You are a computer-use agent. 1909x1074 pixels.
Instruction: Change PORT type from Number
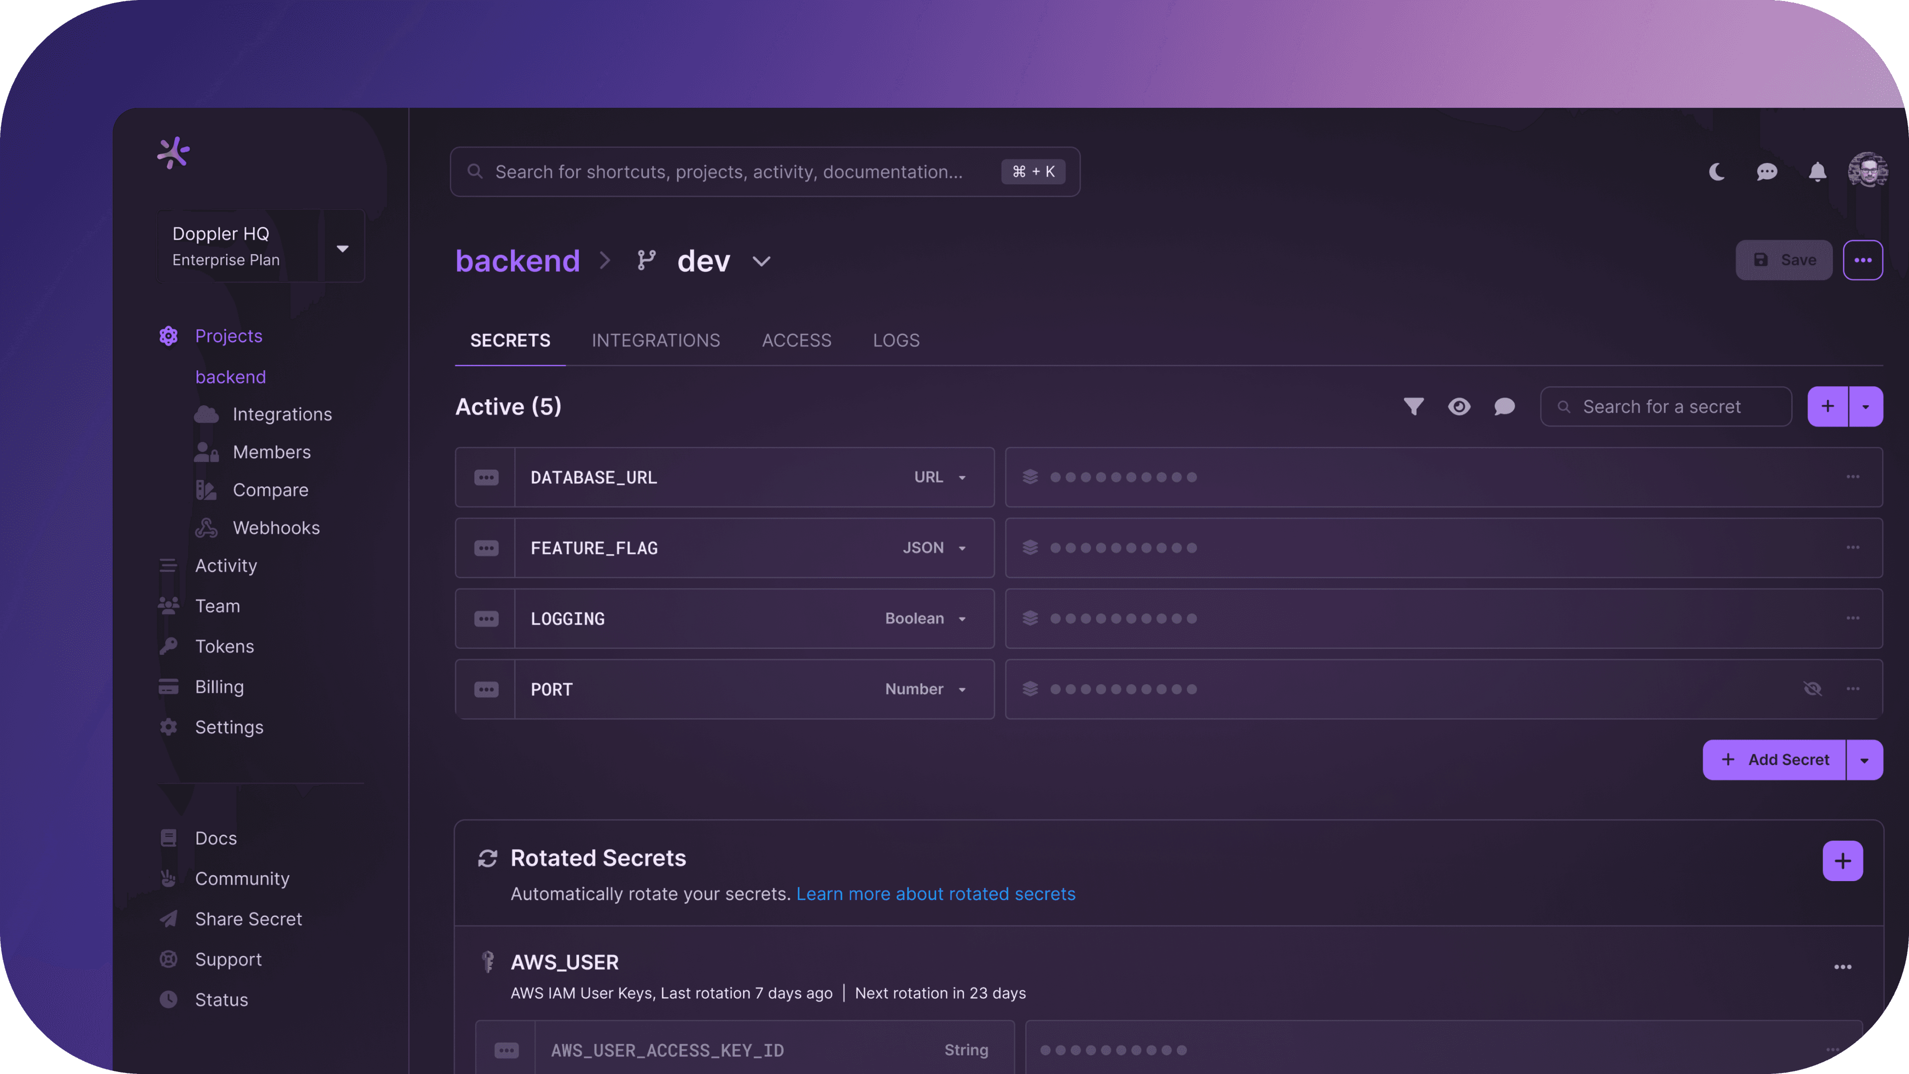(x=926, y=689)
